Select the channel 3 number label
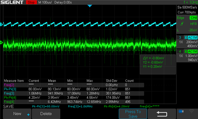This screenshot has height=119, width=198. coord(180,38)
